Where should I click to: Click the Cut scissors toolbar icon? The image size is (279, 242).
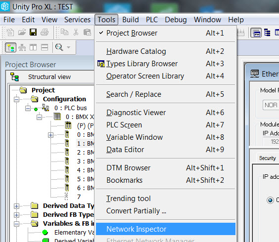76,32
